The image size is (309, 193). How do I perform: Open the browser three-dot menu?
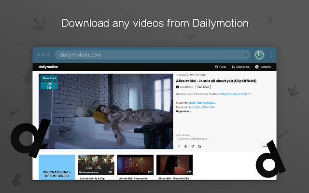pyautogui.click(x=271, y=55)
